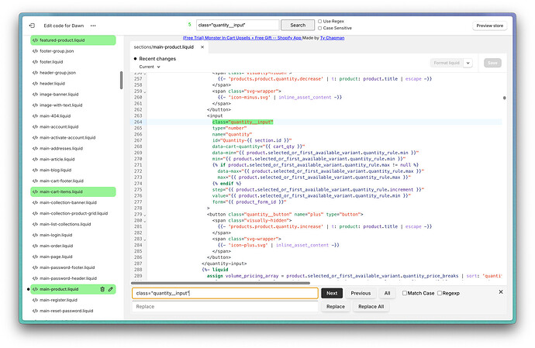Open main-activate-account.liquid file
The height and width of the screenshot is (348, 535).
pyautogui.click(x=67, y=137)
